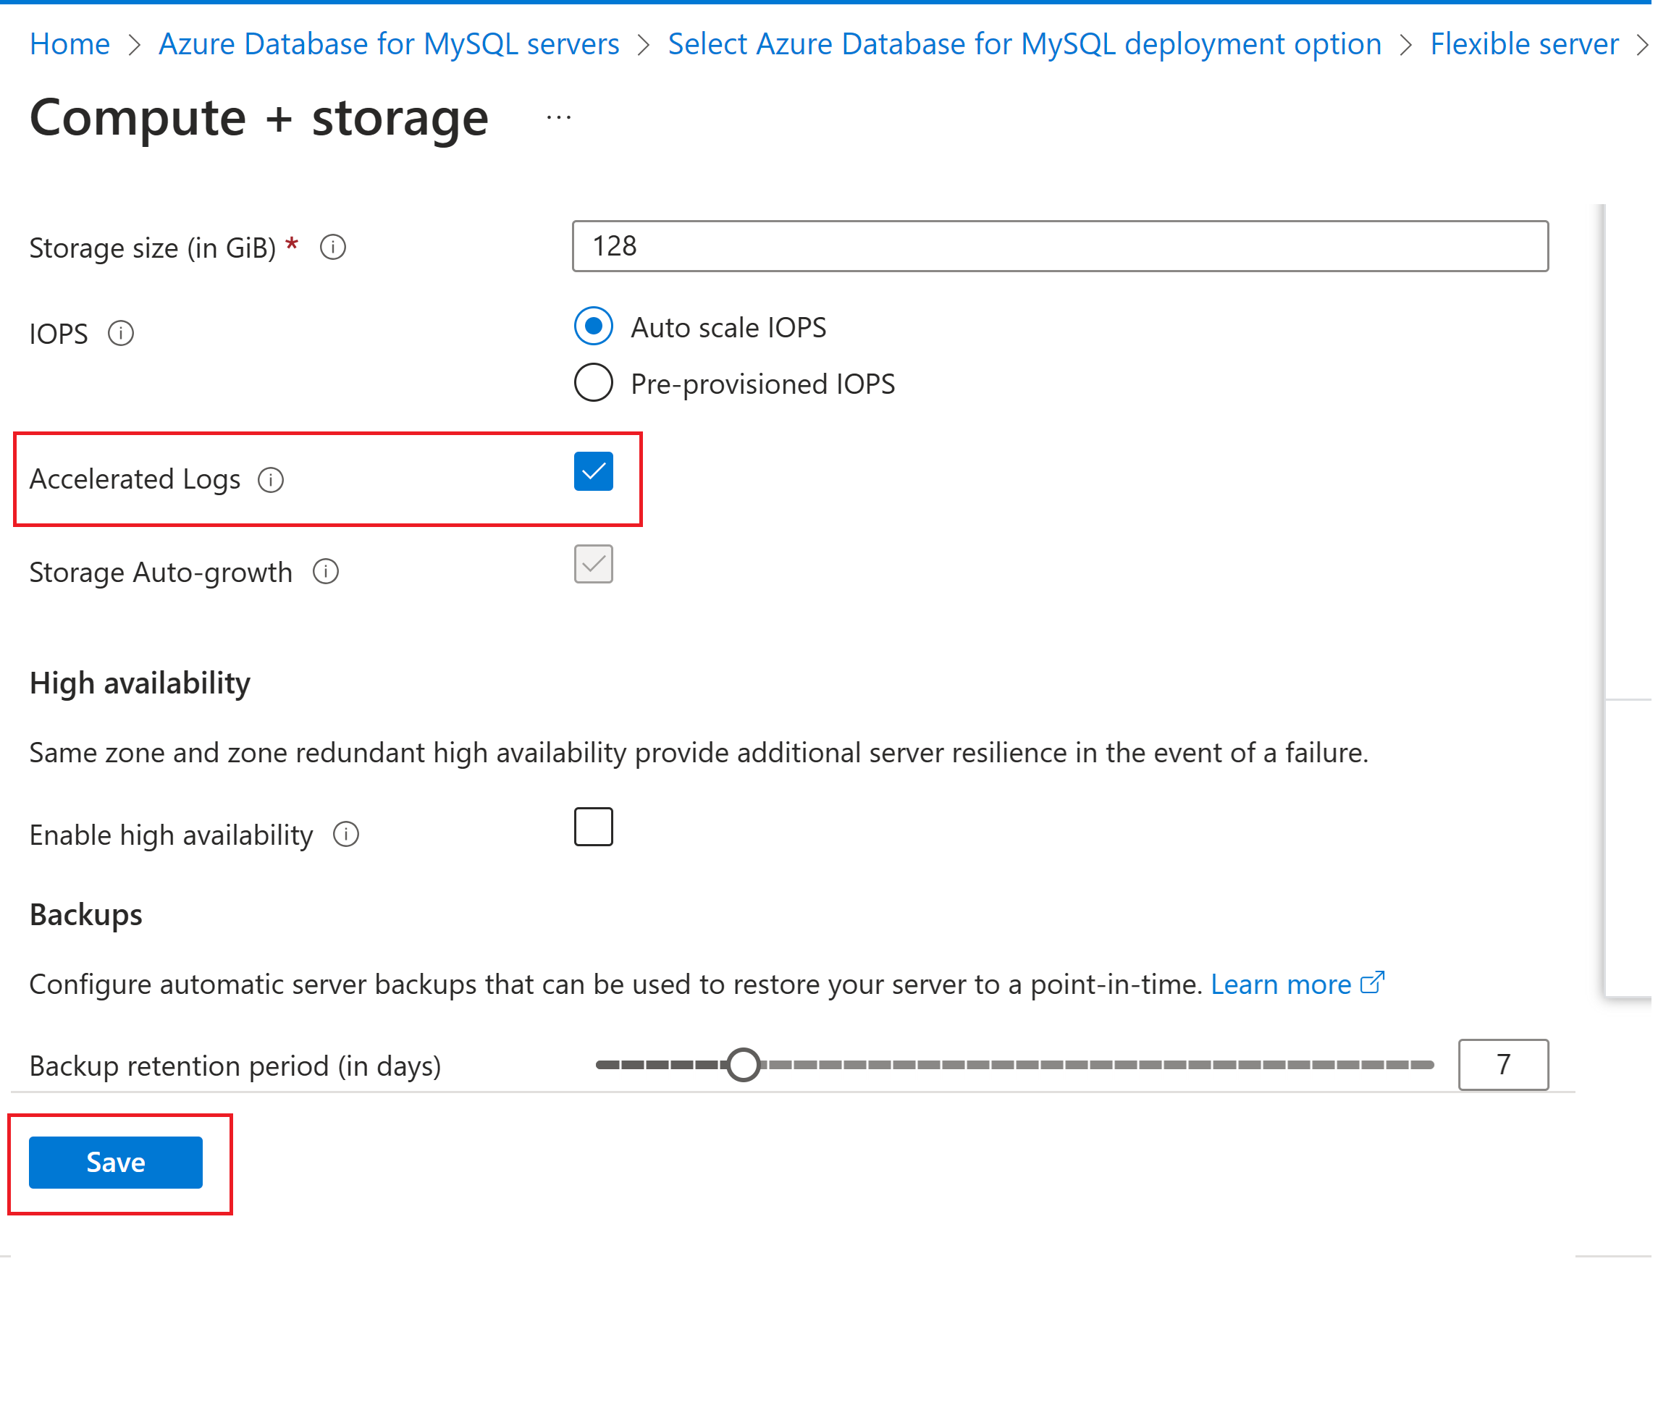This screenshot has width=1679, height=1408.
Task: Click the Storage size input field
Action: coord(1059,246)
